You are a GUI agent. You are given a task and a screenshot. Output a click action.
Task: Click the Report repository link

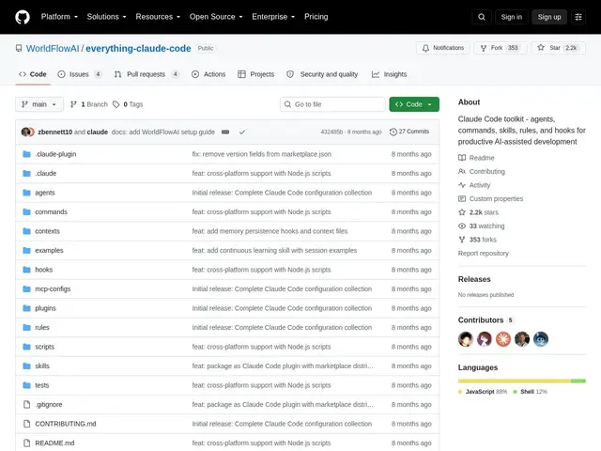[484, 253]
